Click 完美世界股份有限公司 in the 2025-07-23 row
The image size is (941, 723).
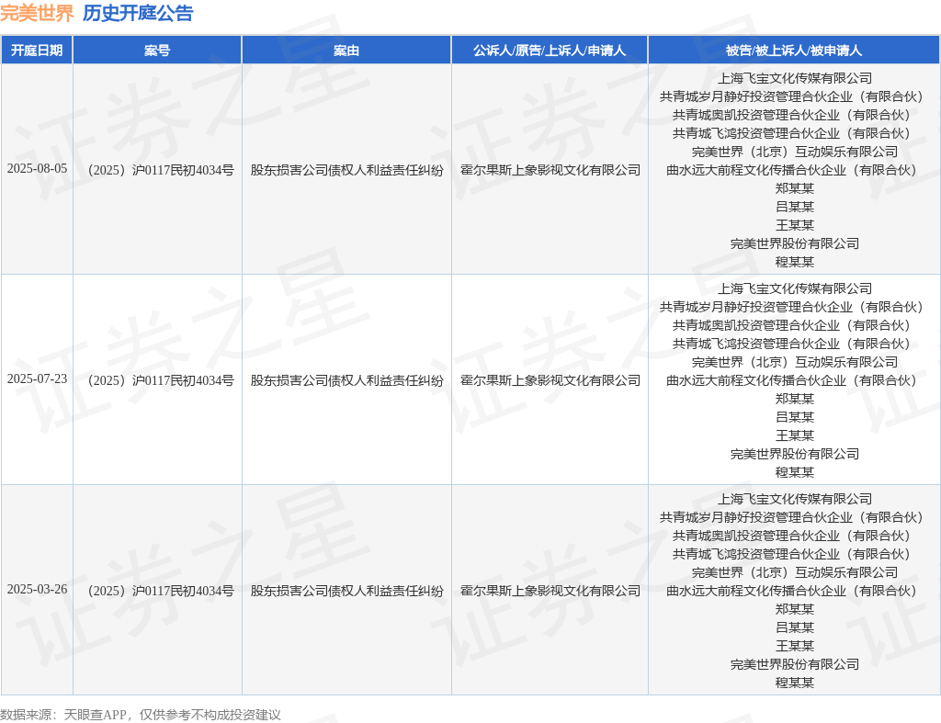(x=795, y=454)
